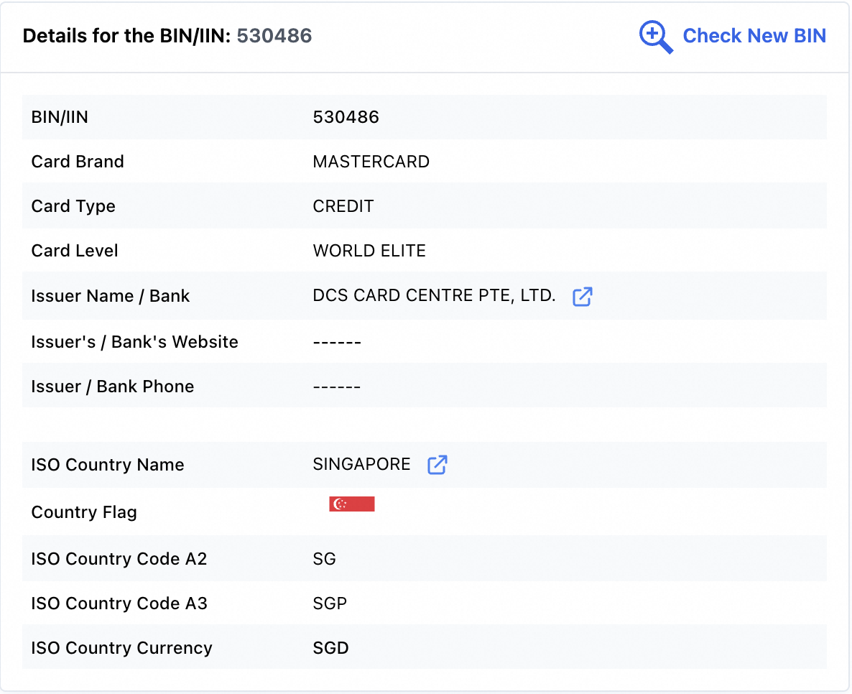
Task: Click the MASTERCARD card brand value
Action: click(x=371, y=162)
